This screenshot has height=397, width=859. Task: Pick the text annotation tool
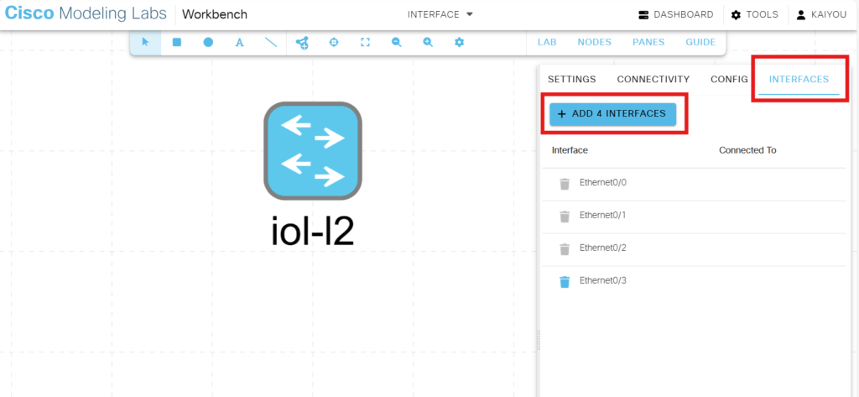[x=239, y=42]
